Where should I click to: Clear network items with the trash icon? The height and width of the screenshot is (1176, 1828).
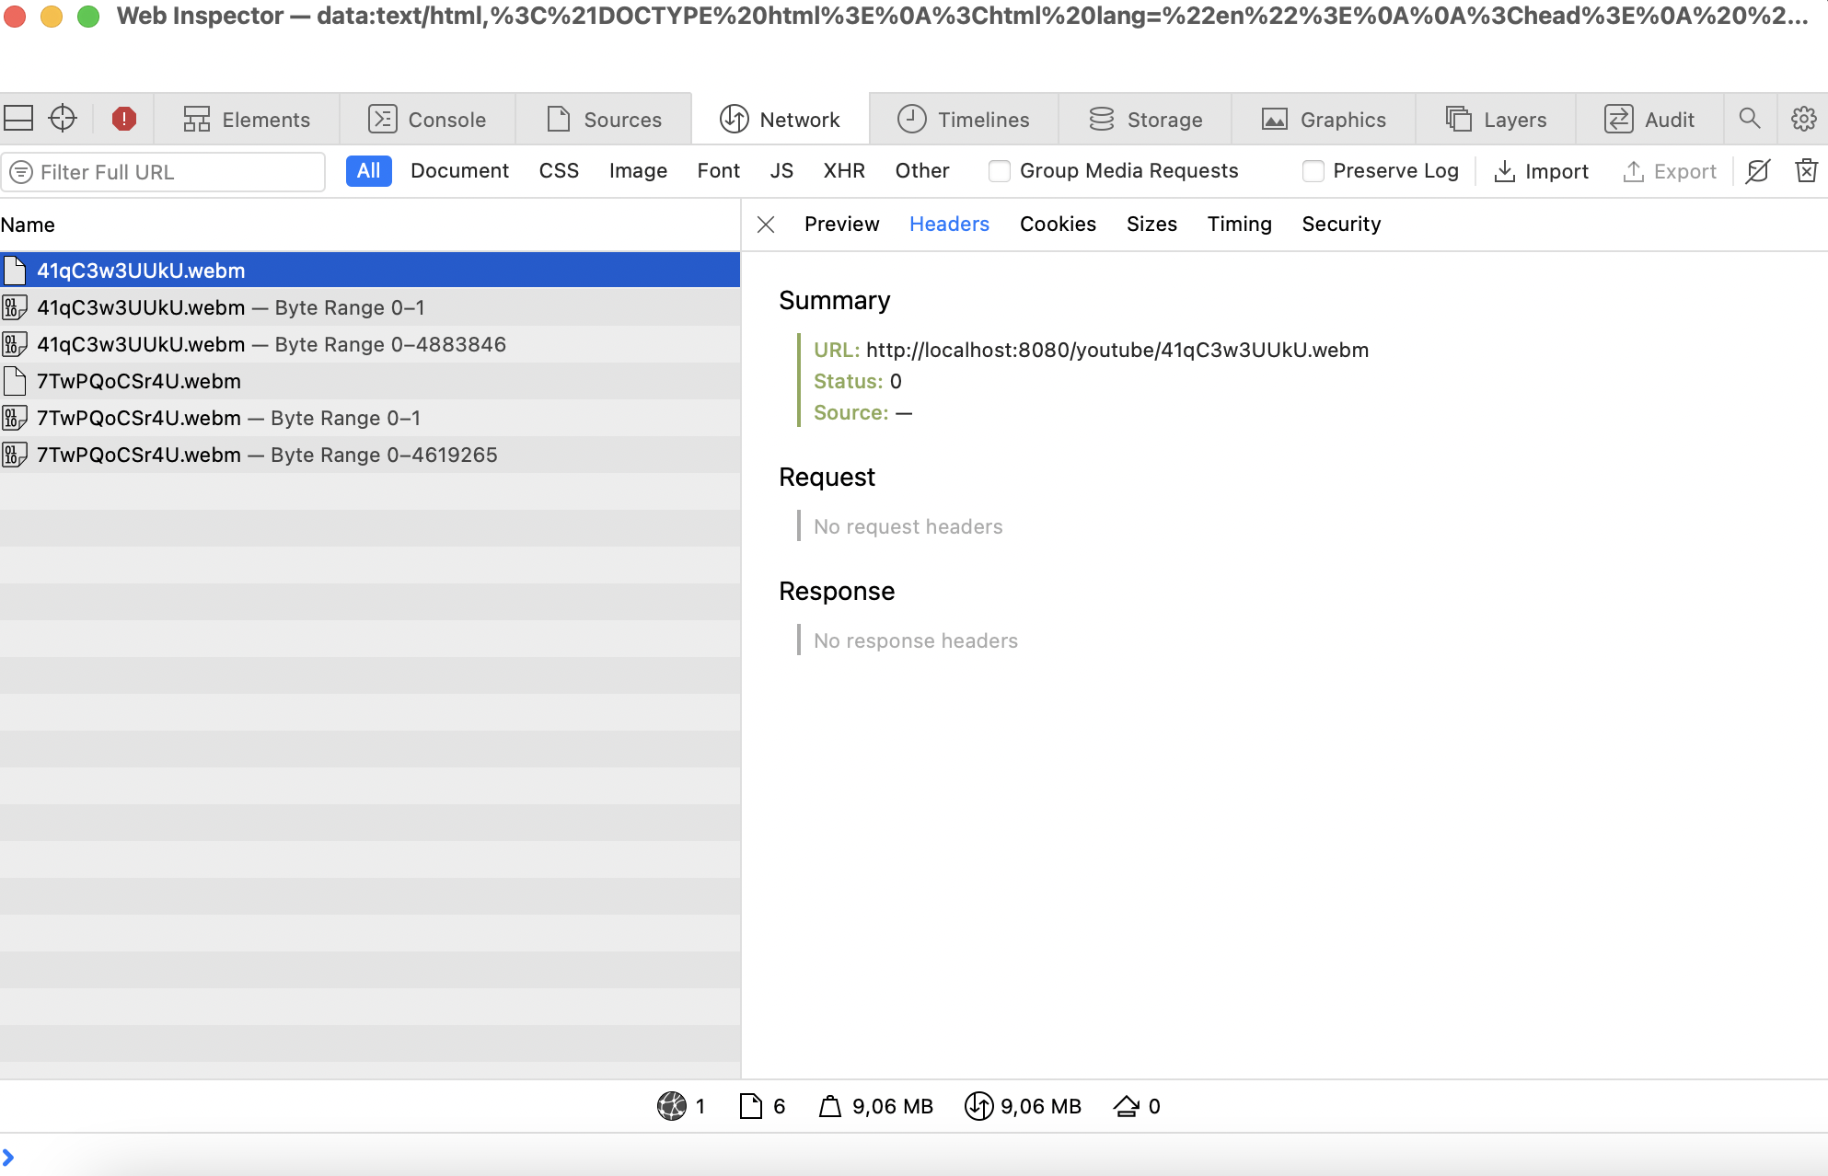pyautogui.click(x=1806, y=171)
